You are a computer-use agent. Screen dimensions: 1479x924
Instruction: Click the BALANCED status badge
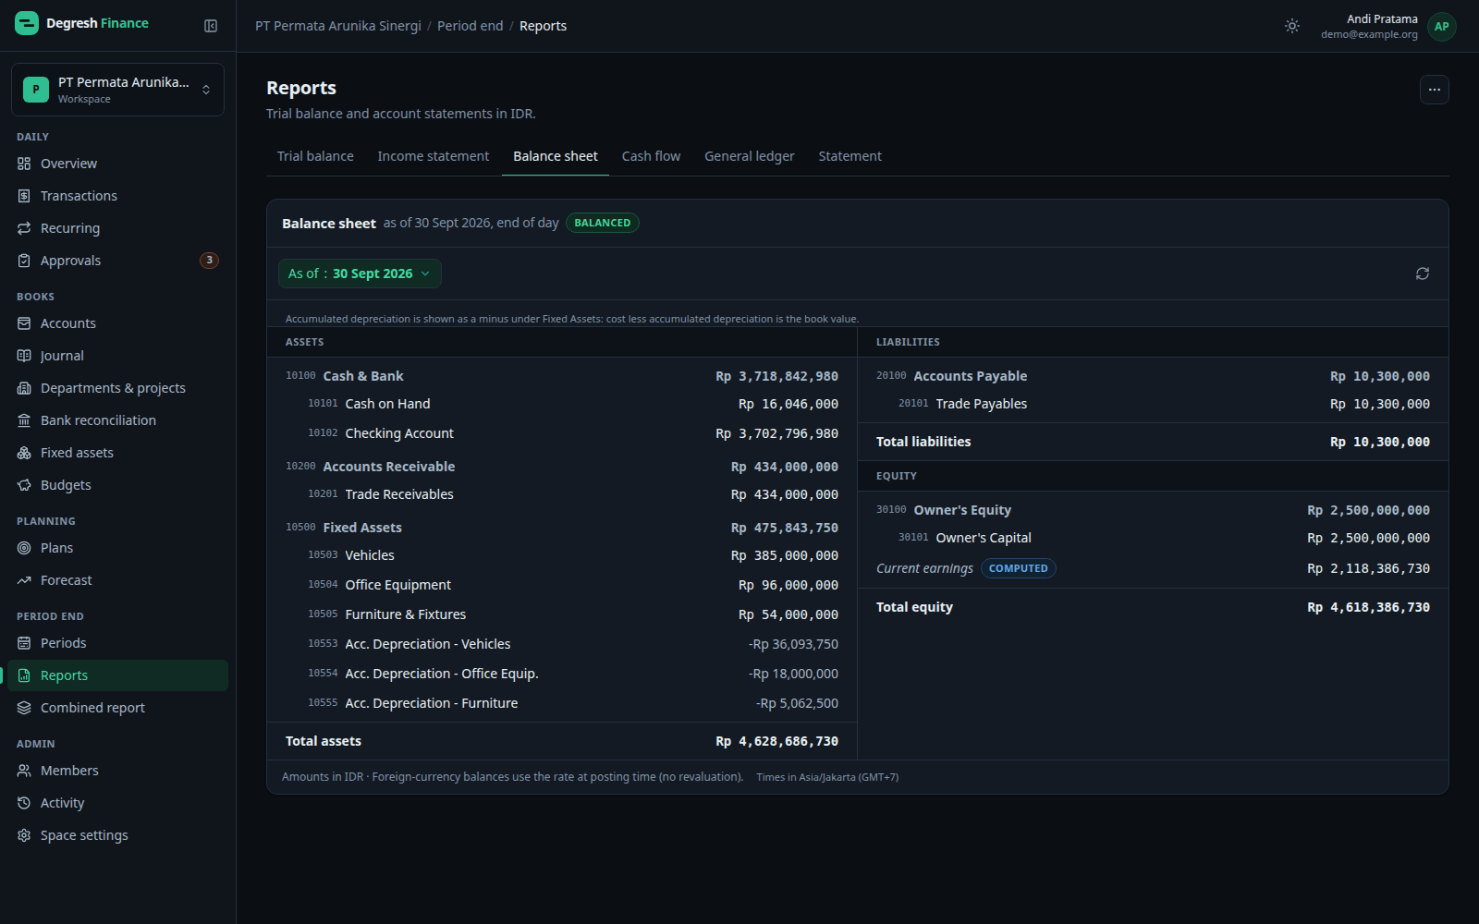click(x=603, y=223)
